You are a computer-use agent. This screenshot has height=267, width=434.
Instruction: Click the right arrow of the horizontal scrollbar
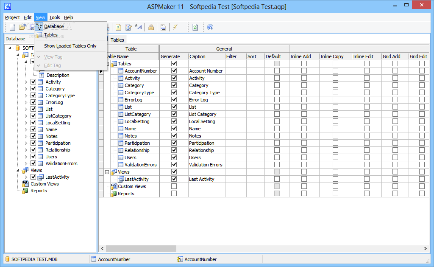[x=426, y=248]
